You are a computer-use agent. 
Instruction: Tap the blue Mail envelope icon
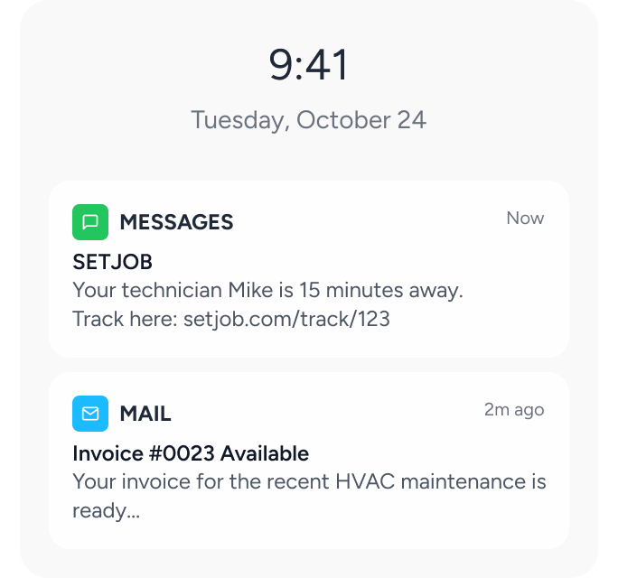pos(90,414)
